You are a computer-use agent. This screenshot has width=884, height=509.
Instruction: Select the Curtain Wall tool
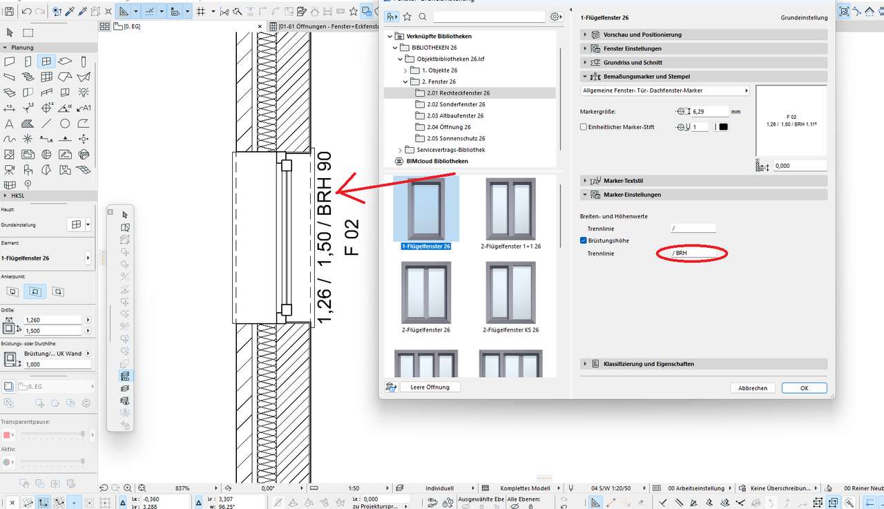(47, 77)
